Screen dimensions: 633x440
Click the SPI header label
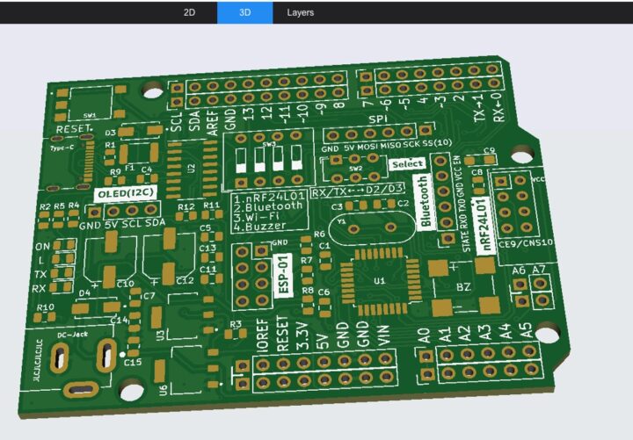click(x=379, y=119)
